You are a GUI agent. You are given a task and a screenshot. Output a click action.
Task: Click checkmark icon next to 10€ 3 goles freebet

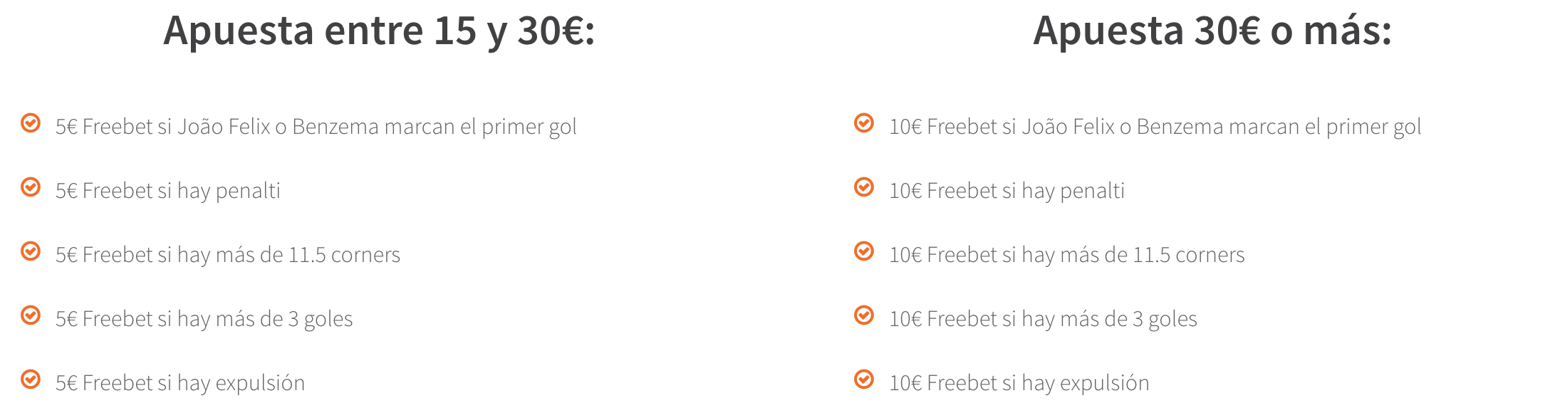(x=864, y=315)
